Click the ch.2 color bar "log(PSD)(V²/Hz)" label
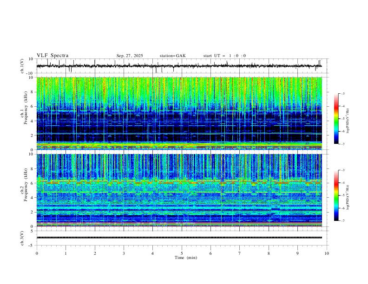The image size is (368, 284). click(348, 197)
